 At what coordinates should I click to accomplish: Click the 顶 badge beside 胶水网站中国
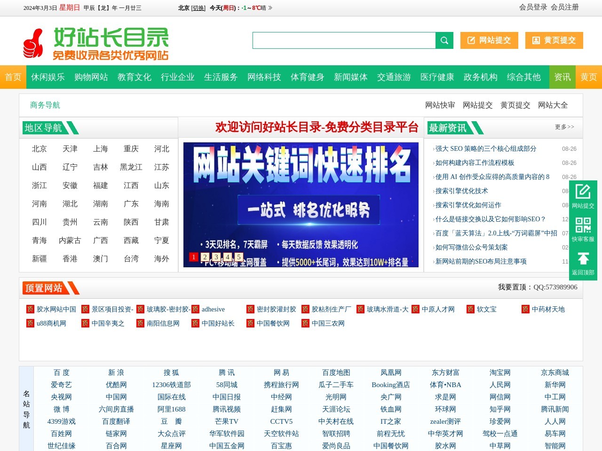30,309
